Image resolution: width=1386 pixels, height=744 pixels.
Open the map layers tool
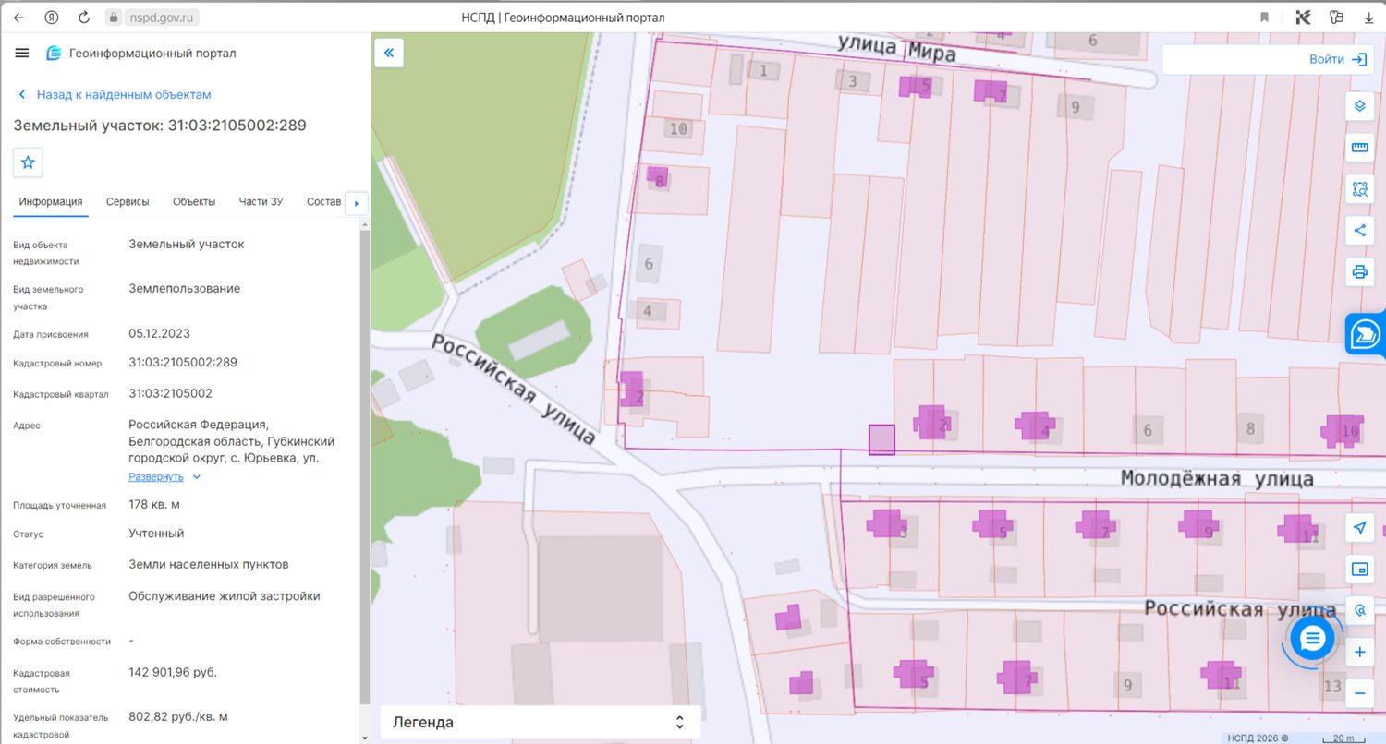(1359, 106)
